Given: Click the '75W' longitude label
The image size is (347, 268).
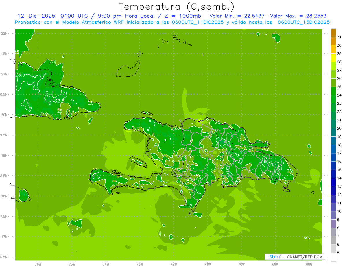Looking at the screenshot, I should tap(72, 264).
